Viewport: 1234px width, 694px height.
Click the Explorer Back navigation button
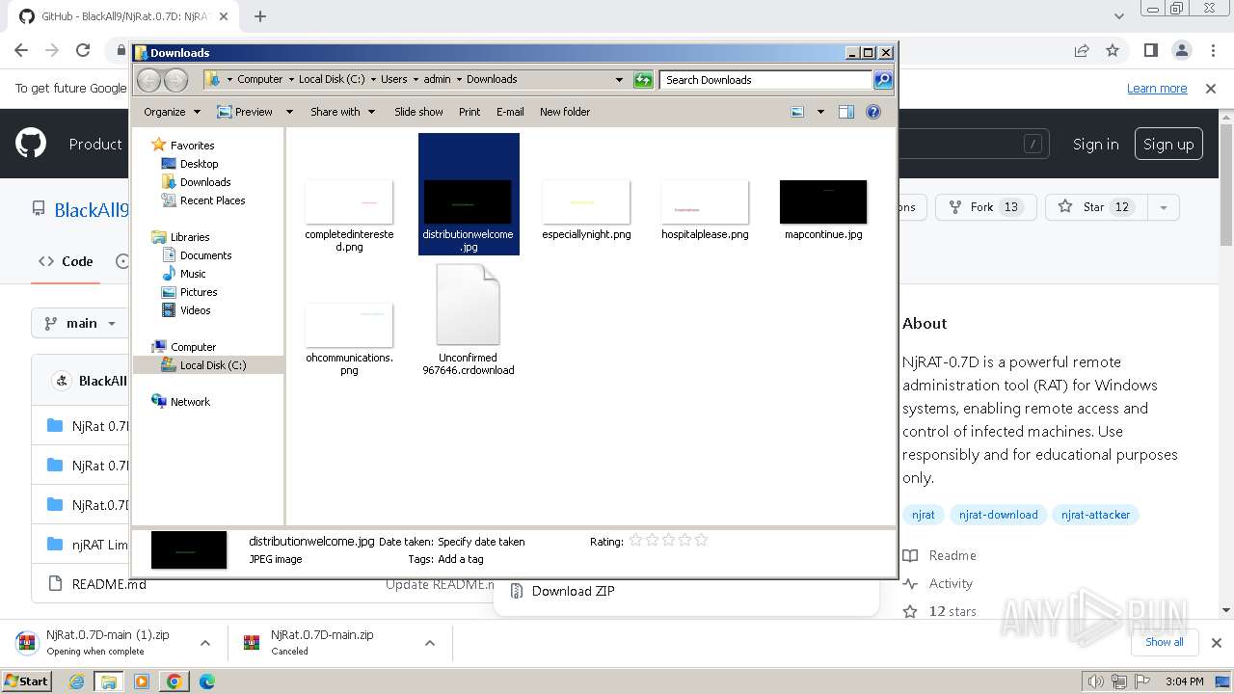[x=148, y=80]
